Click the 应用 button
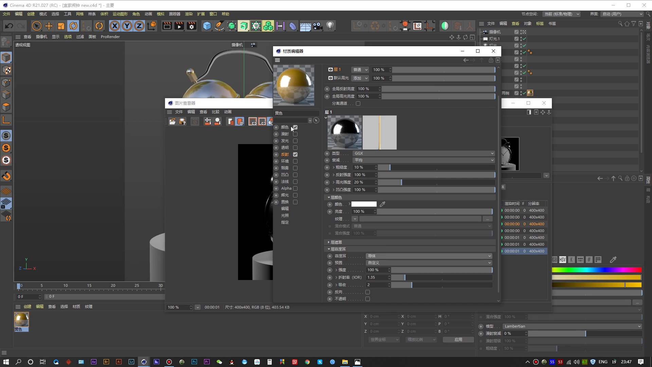 (x=458, y=339)
